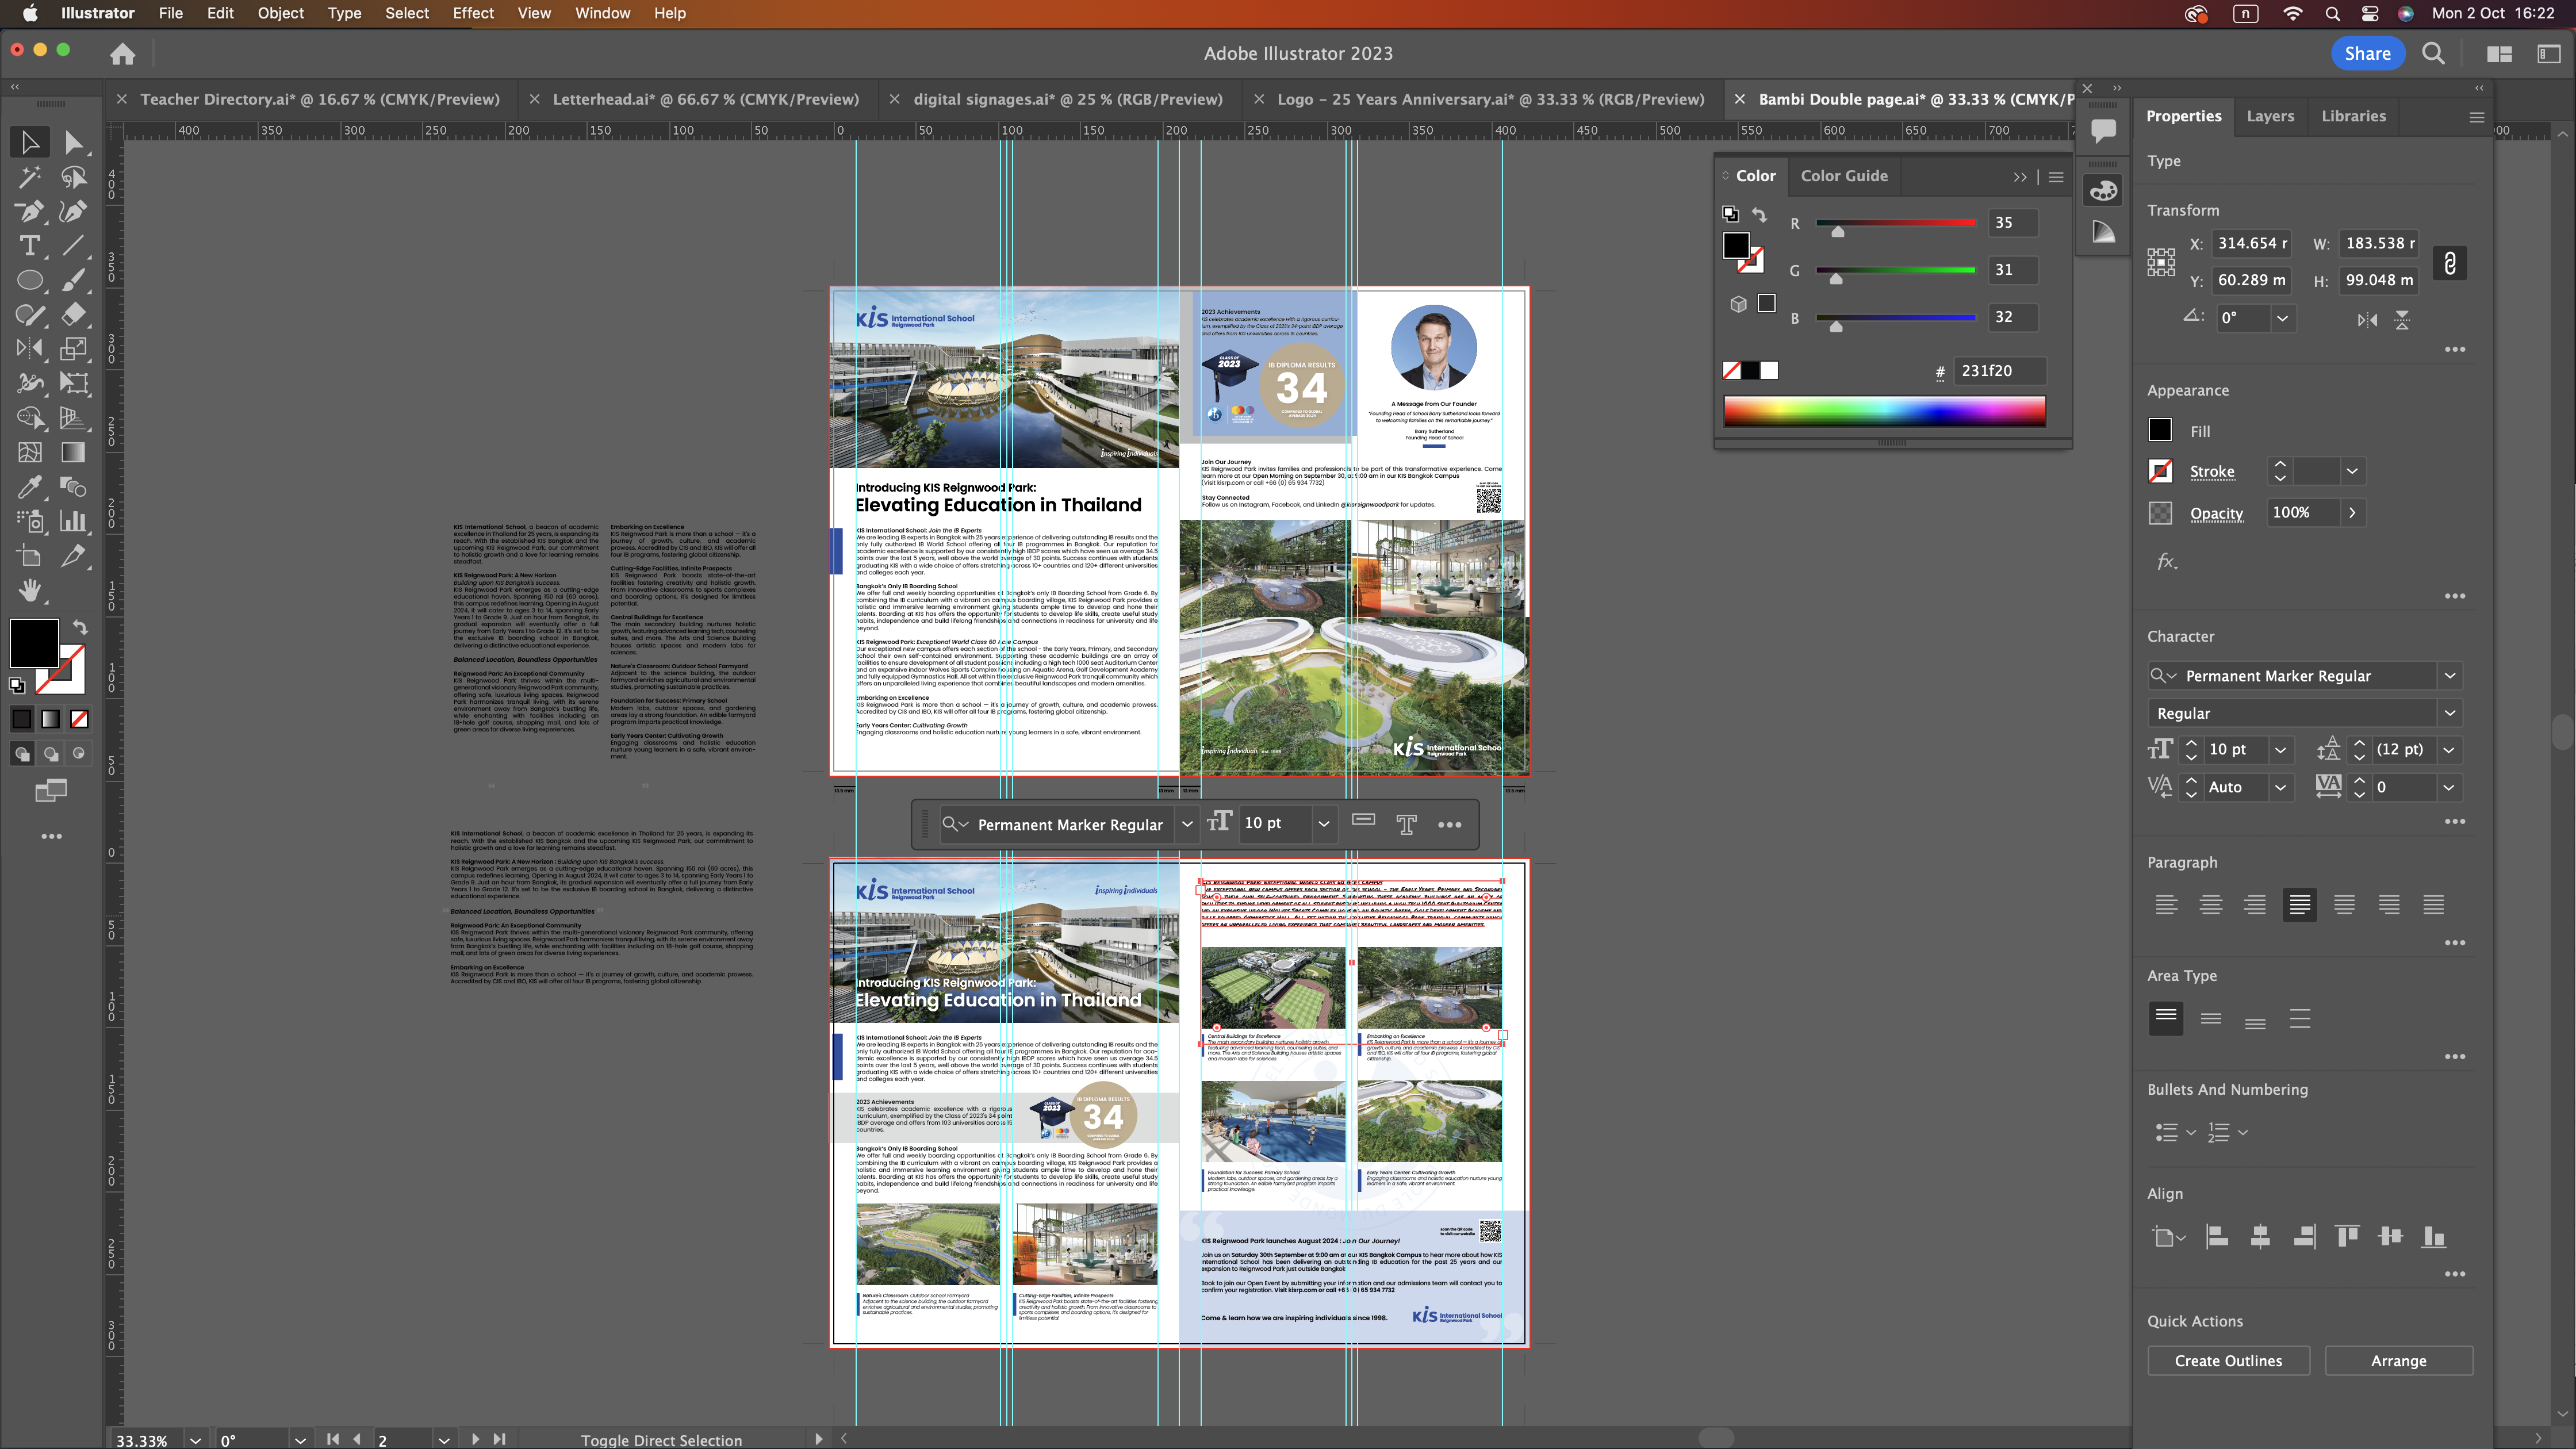
Task: Select the Eyedropper tool
Action: pyautogui.click(x=30, y=487)
